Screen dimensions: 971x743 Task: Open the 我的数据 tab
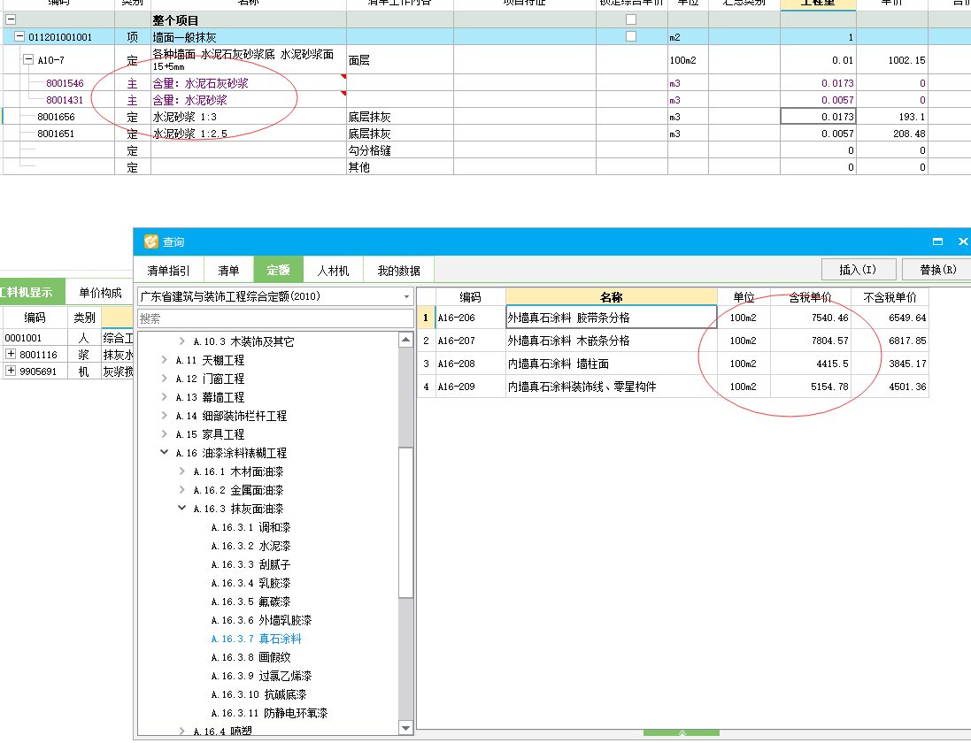tap(399, 271)
